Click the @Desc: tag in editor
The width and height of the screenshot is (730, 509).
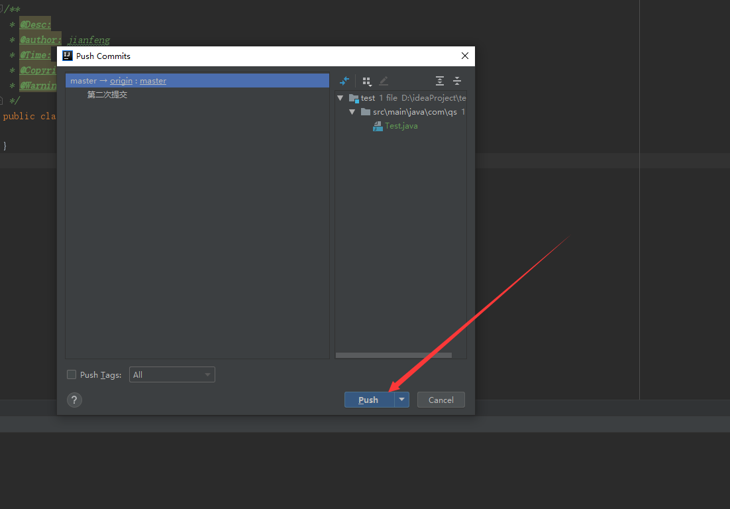pos(35,25)
